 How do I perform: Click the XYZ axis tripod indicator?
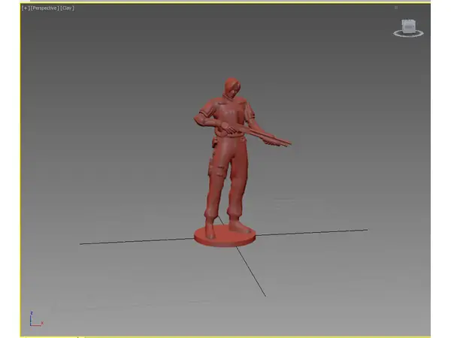(x=36, y=319)
